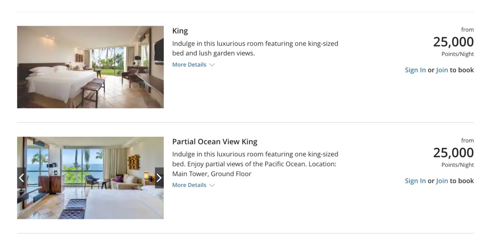Select the Partial Ocean View King title
490x245 pixels.
click(x=215, y=142)
